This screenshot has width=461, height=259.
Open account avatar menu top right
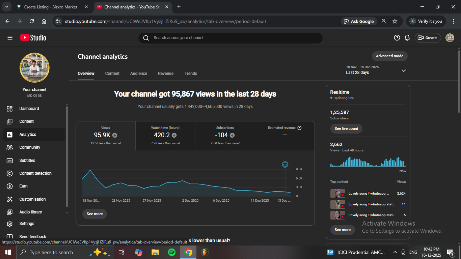pos(450,38)
